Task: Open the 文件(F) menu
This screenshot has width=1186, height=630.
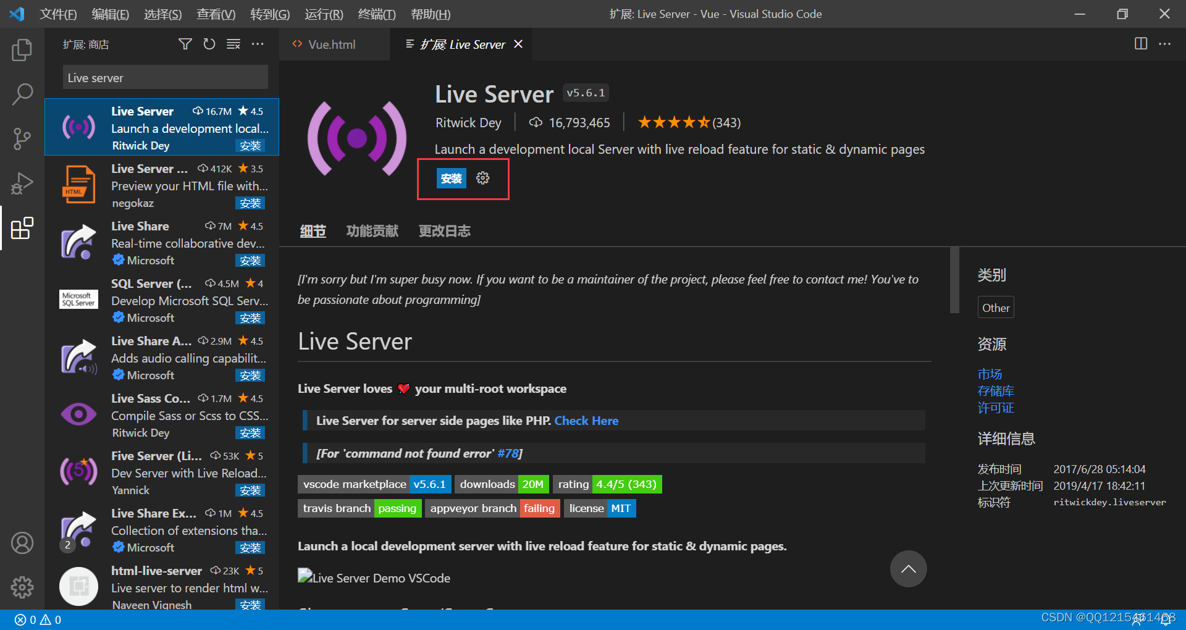Action: click(x=58, y=14)
